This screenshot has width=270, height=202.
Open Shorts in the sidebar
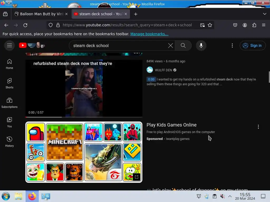pyautogui.click(x=9, y=83)
